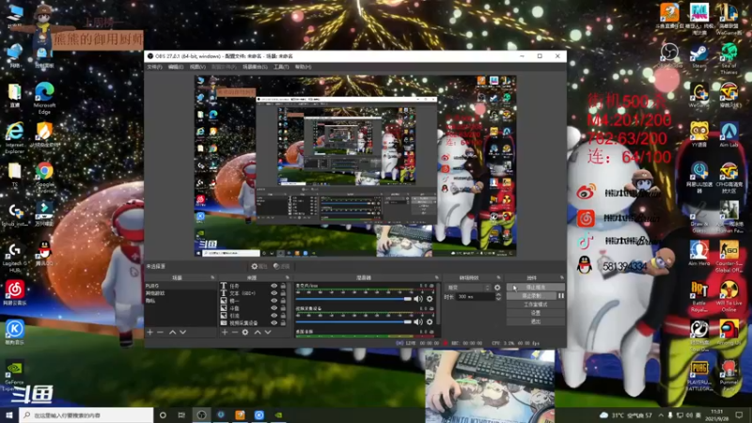
Task: Open the 文件(F) menu in OBS
Action: [154, 67]
